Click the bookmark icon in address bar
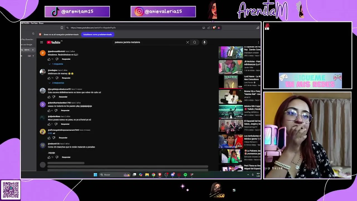The width and height of the screenshot is (357, 201). (62, 28)
